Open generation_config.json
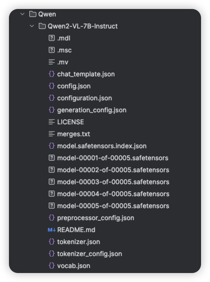 click(92, 110)
